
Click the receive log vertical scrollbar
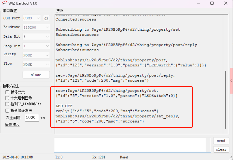pos(226,100)
